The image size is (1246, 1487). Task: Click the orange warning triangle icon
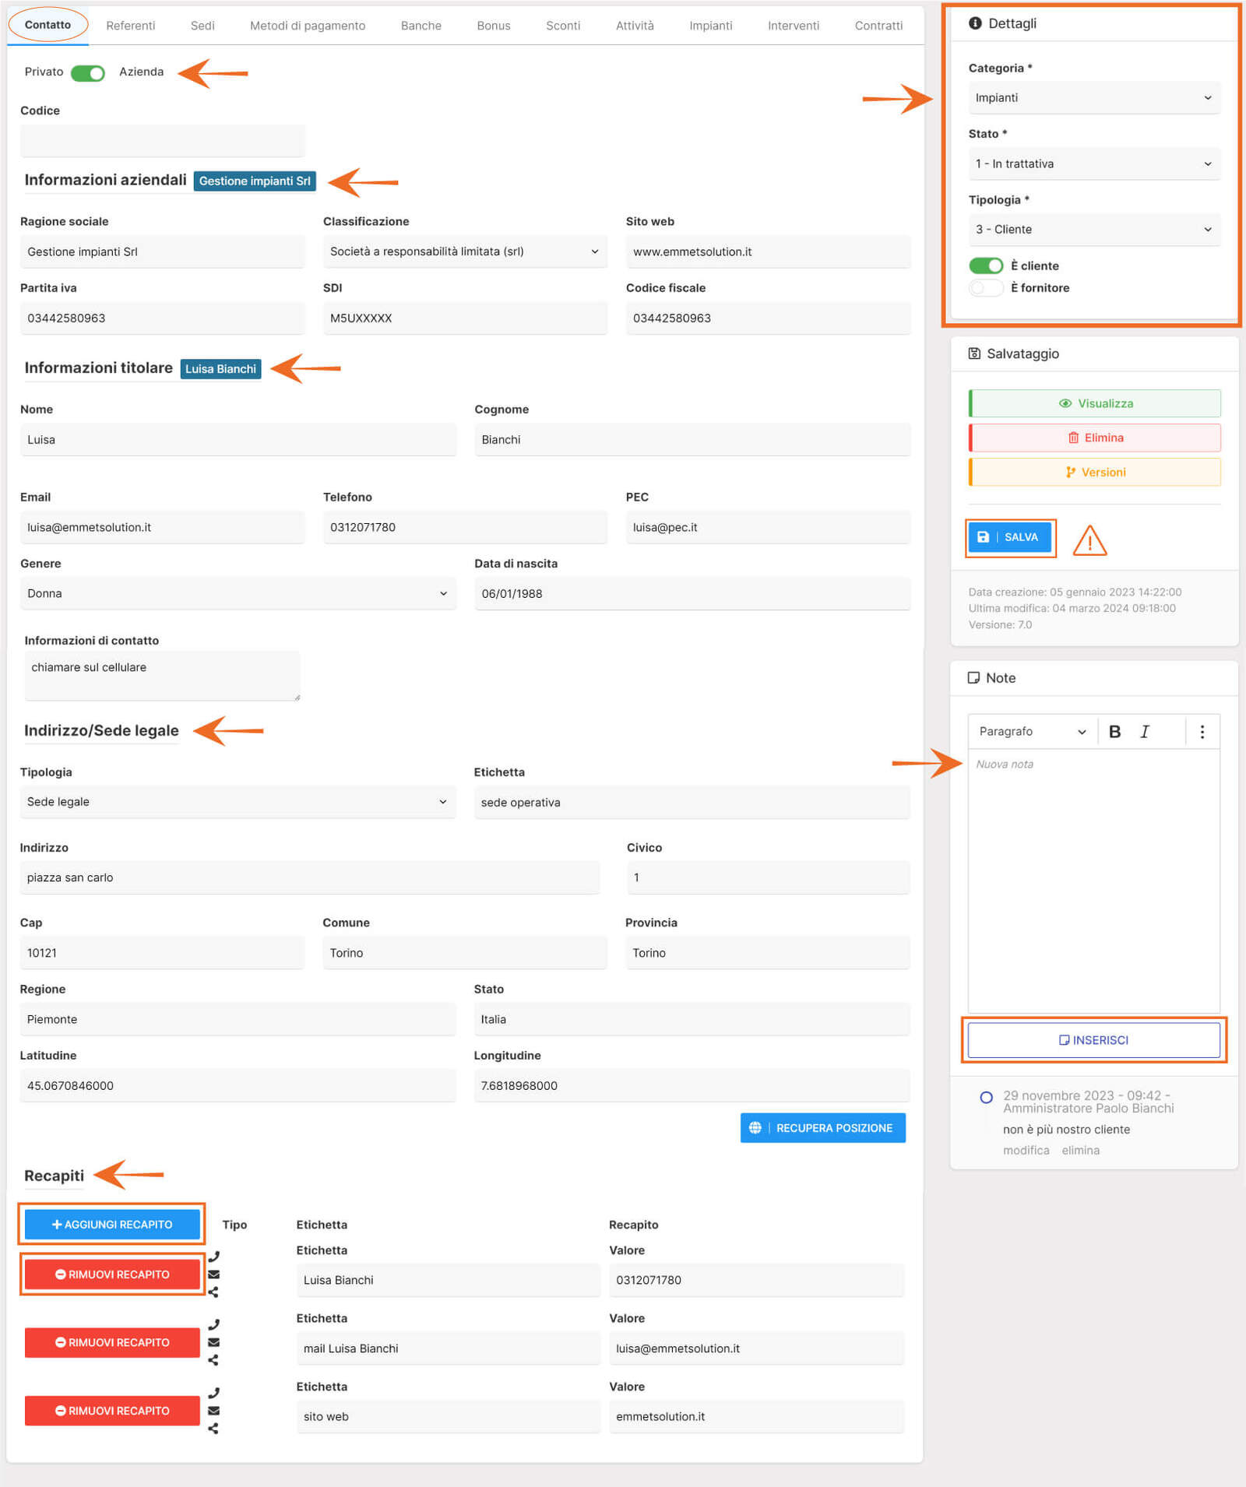tap(1089, 540)
